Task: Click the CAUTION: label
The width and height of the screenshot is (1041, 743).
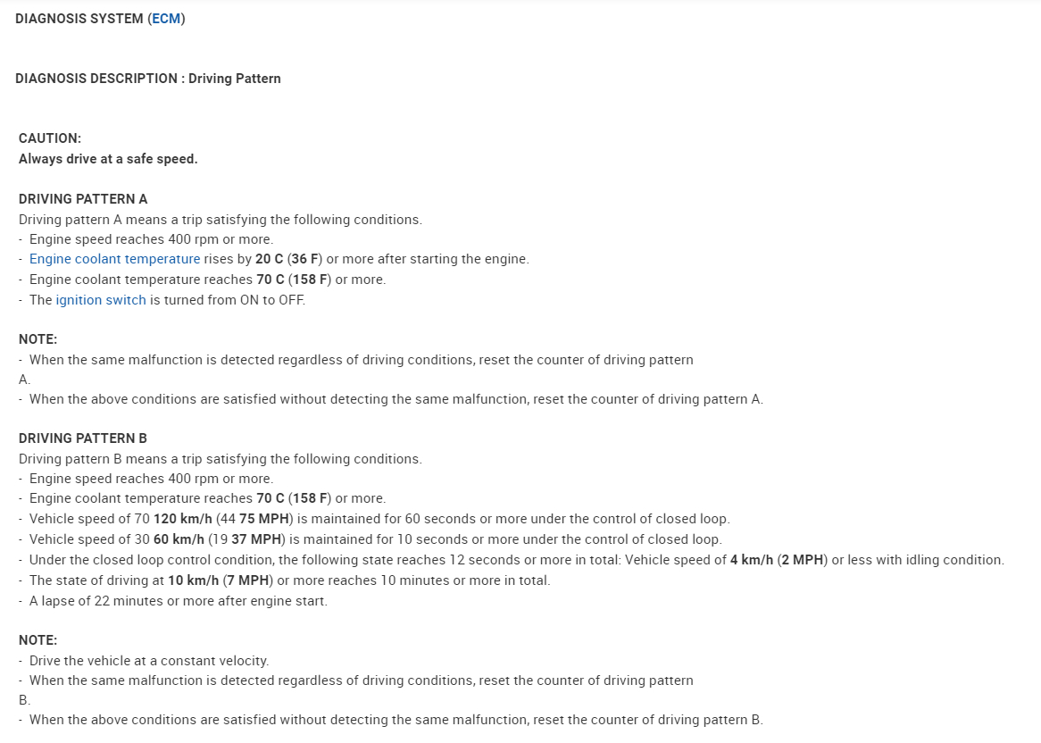Action: (x=50, y=138)
